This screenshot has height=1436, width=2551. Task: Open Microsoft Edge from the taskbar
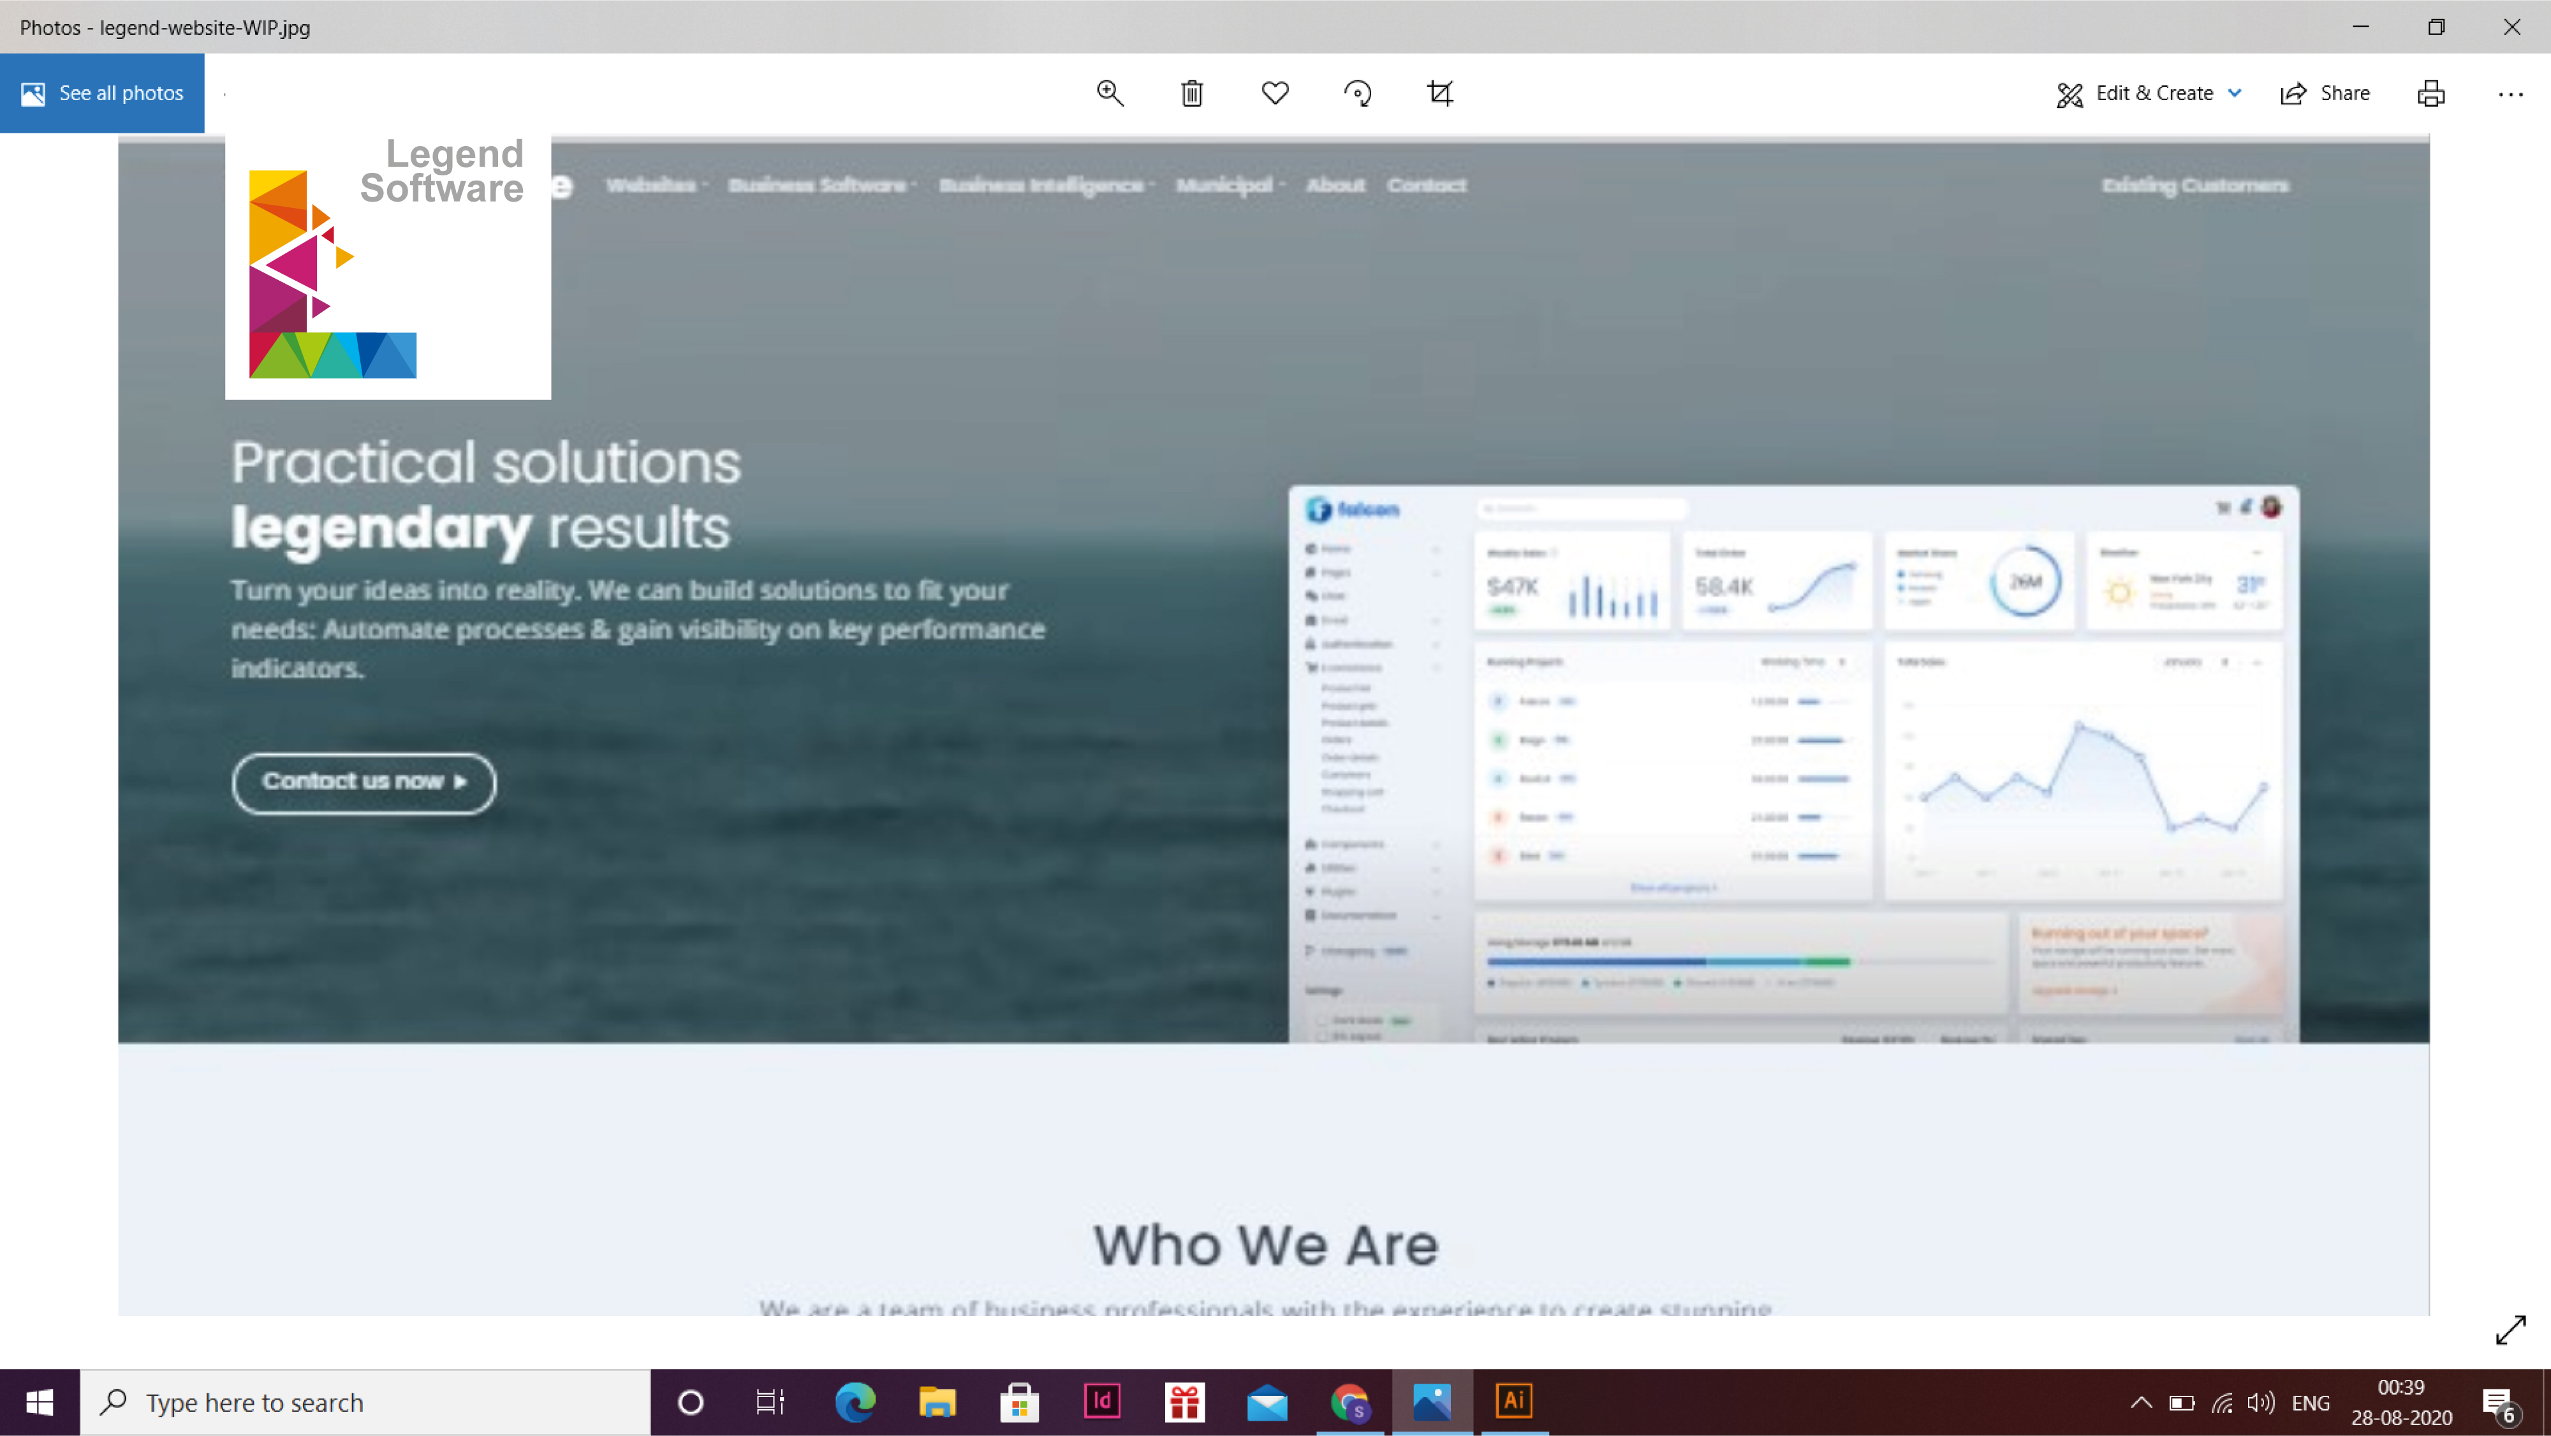click(855, 1402)
